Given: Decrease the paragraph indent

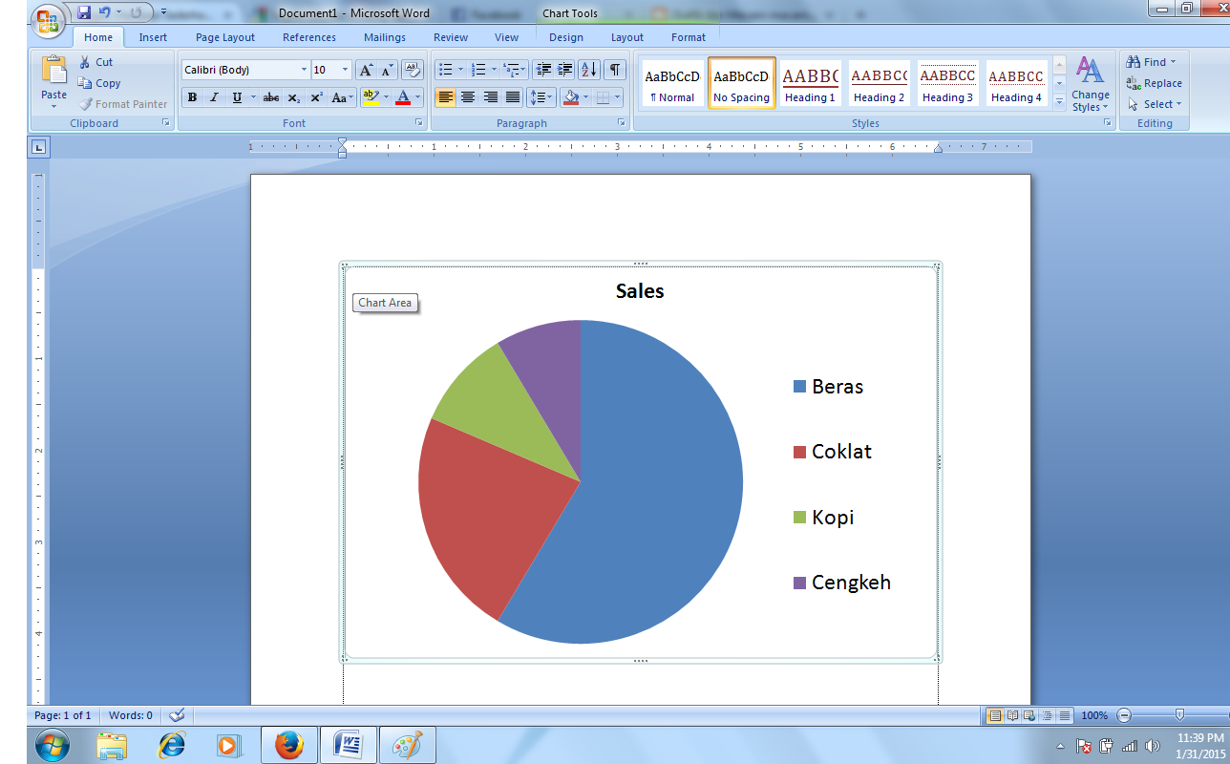Looking at the screenshot, I should (543, 70).
